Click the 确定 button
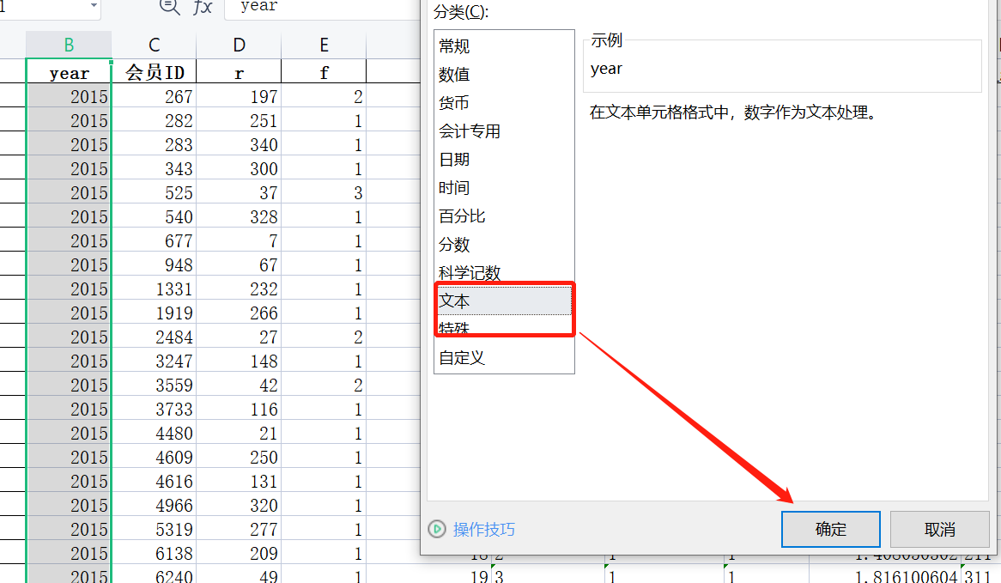This screenshot has width=1001, height=583. tap(830, 530)
